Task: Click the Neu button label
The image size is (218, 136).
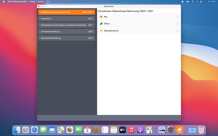Action: click(x=106, y=17)
